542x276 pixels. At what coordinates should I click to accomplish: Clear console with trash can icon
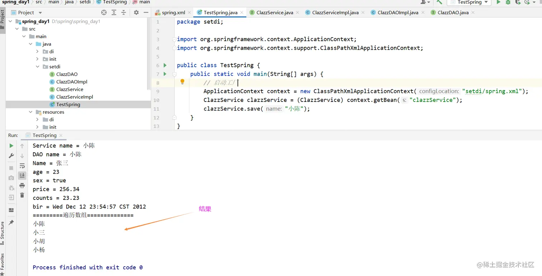click(x=22, y=195)
